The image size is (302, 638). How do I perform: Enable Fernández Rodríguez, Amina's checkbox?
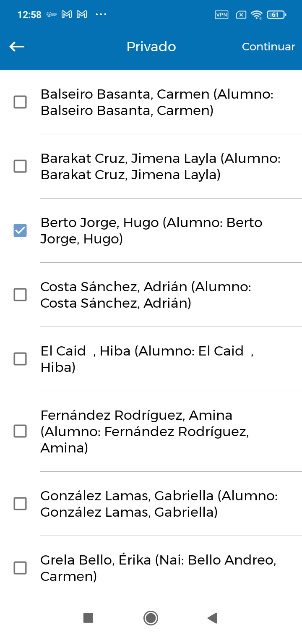tap(20, 431)
